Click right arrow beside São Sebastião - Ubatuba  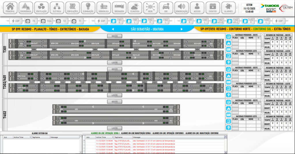click(x=181, y=29)
